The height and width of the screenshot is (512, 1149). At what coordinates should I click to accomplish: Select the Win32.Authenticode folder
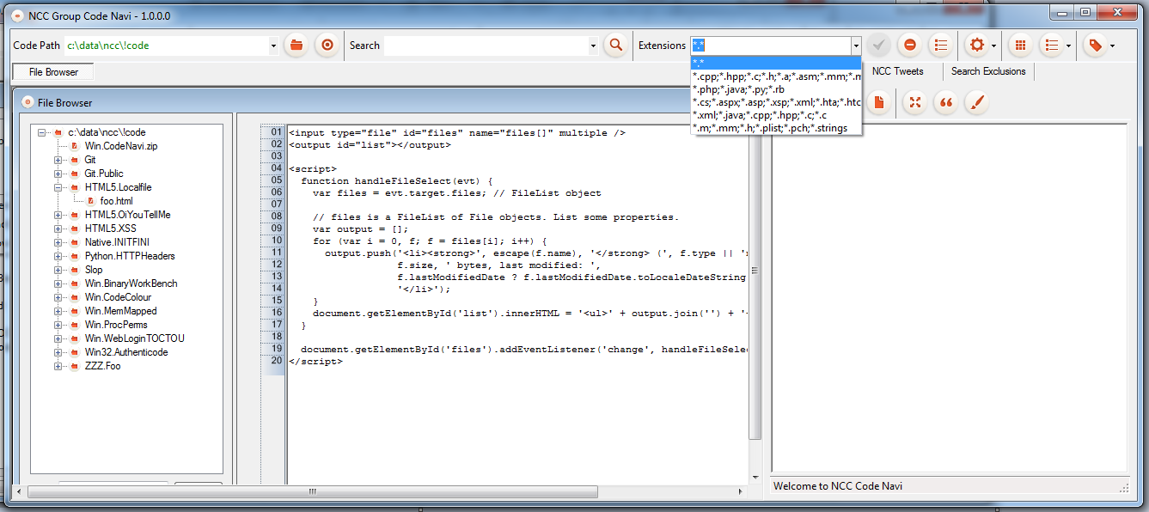[x=126, y=352]
